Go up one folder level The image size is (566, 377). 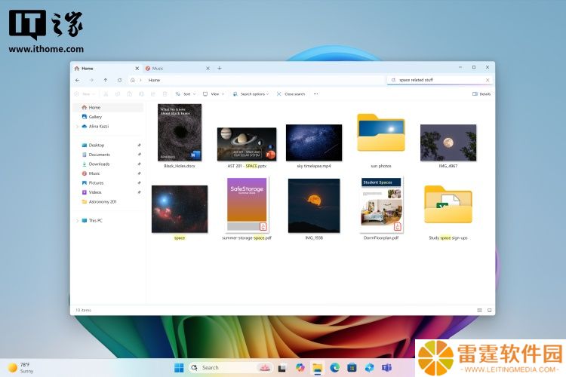(106, 80)
